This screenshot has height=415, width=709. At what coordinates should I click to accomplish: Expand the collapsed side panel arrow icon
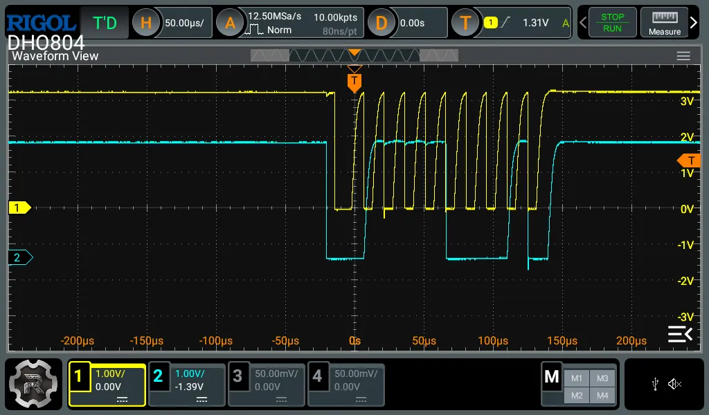(681, 334)
